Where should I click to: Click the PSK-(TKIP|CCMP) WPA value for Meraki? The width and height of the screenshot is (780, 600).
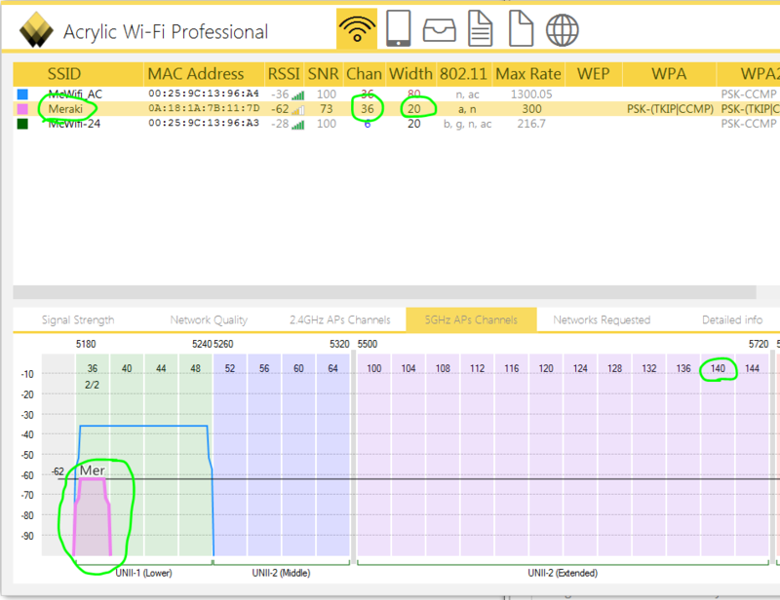(670, 109)
